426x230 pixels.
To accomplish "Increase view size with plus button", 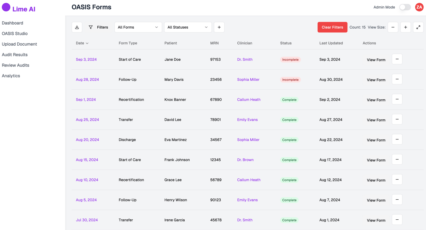I will (406, 27).
